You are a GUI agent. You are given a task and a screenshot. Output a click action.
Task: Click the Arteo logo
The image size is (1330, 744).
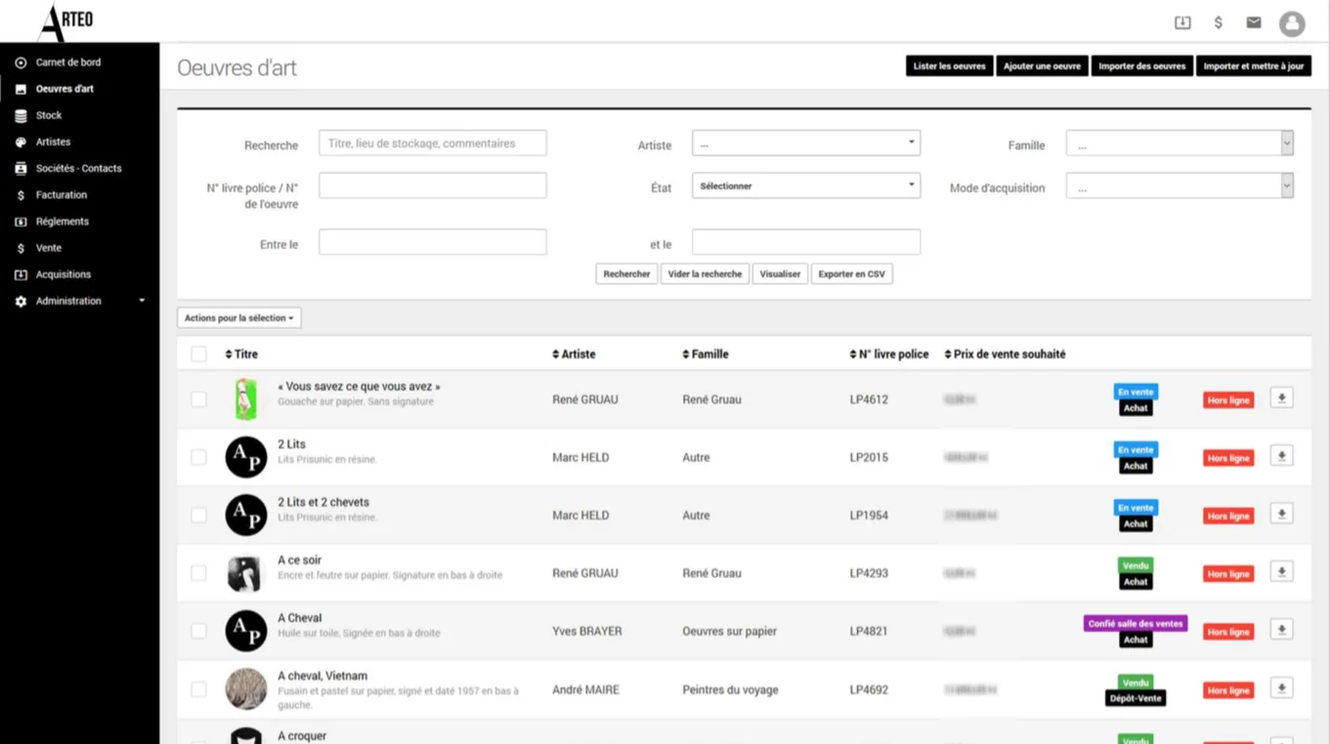[x=64, y=21]
